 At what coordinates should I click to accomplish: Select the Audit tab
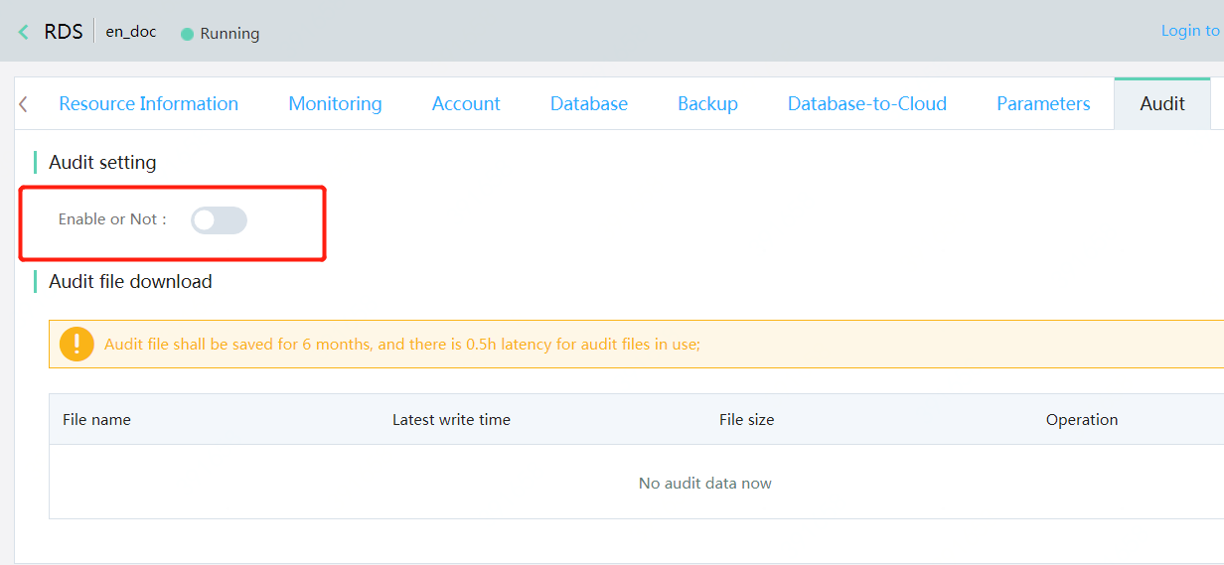click(1162, 103)
